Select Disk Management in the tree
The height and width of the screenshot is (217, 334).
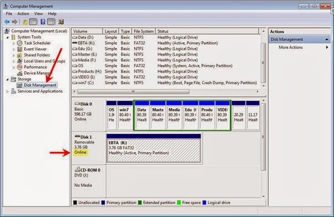[40, 85]
